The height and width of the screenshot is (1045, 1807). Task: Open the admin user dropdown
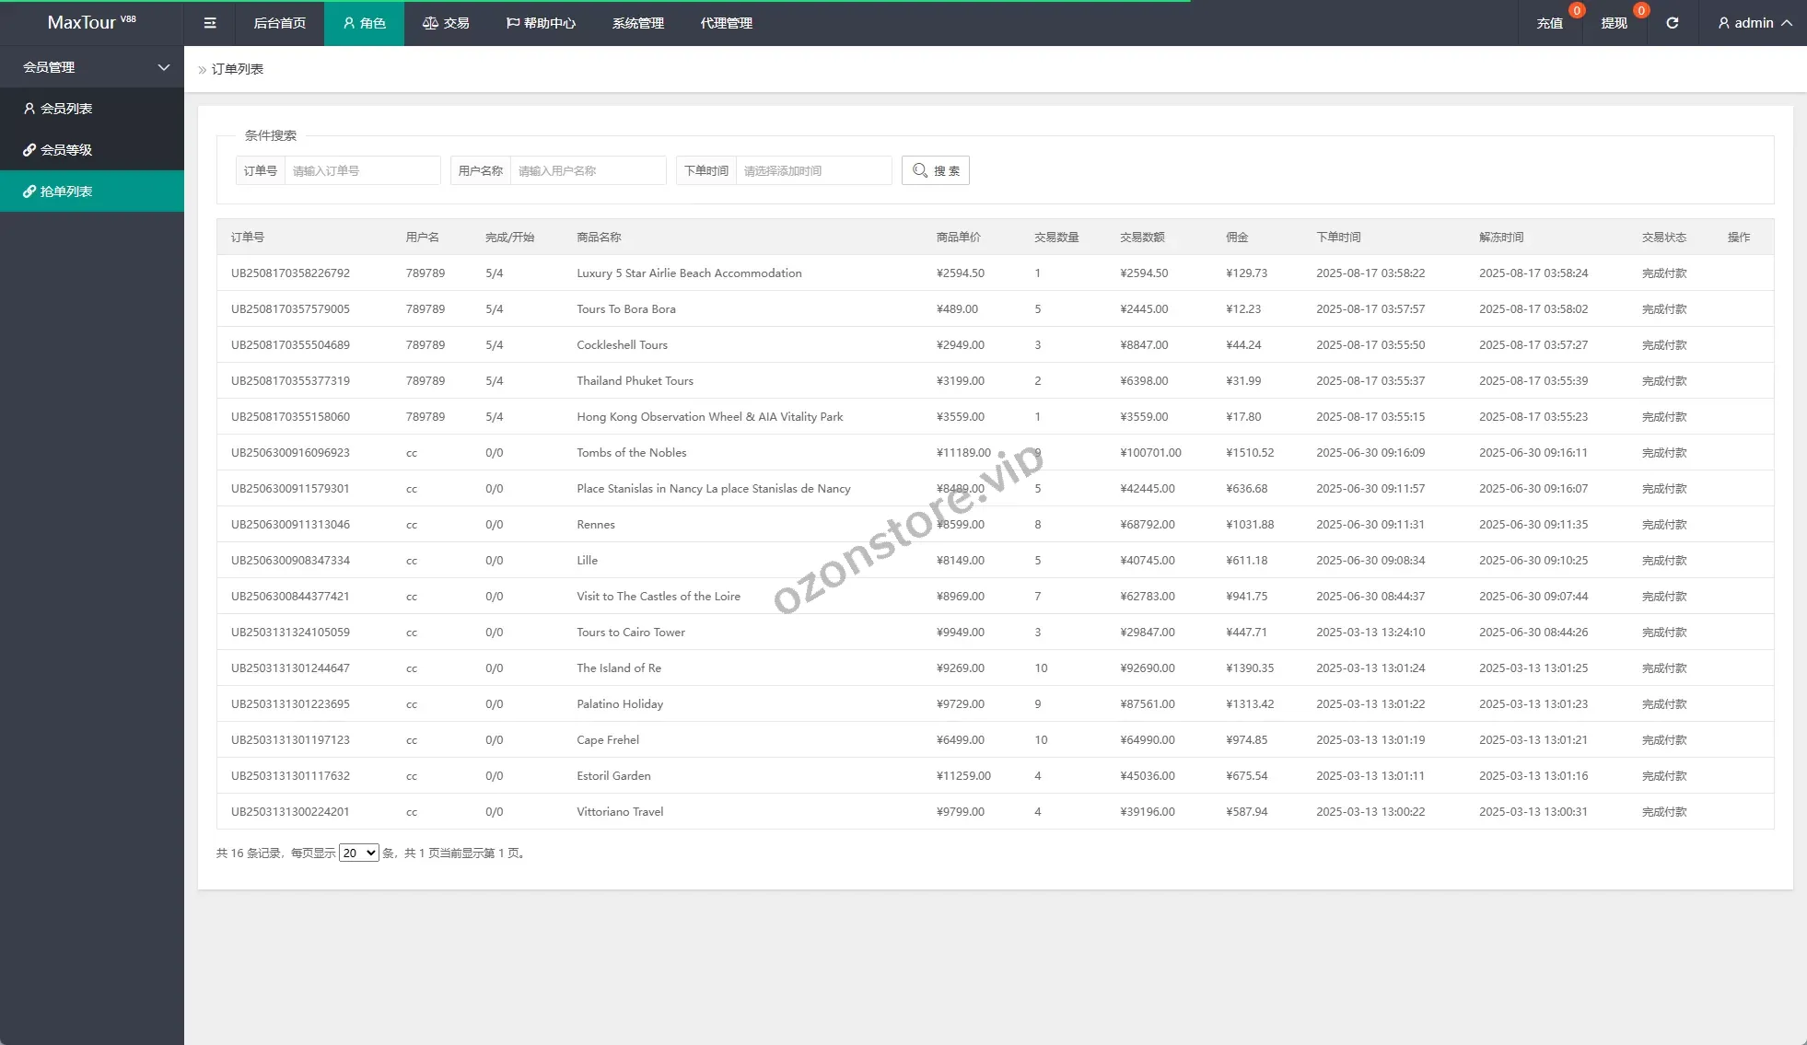pyautogui.click(x=1754, y=23)
